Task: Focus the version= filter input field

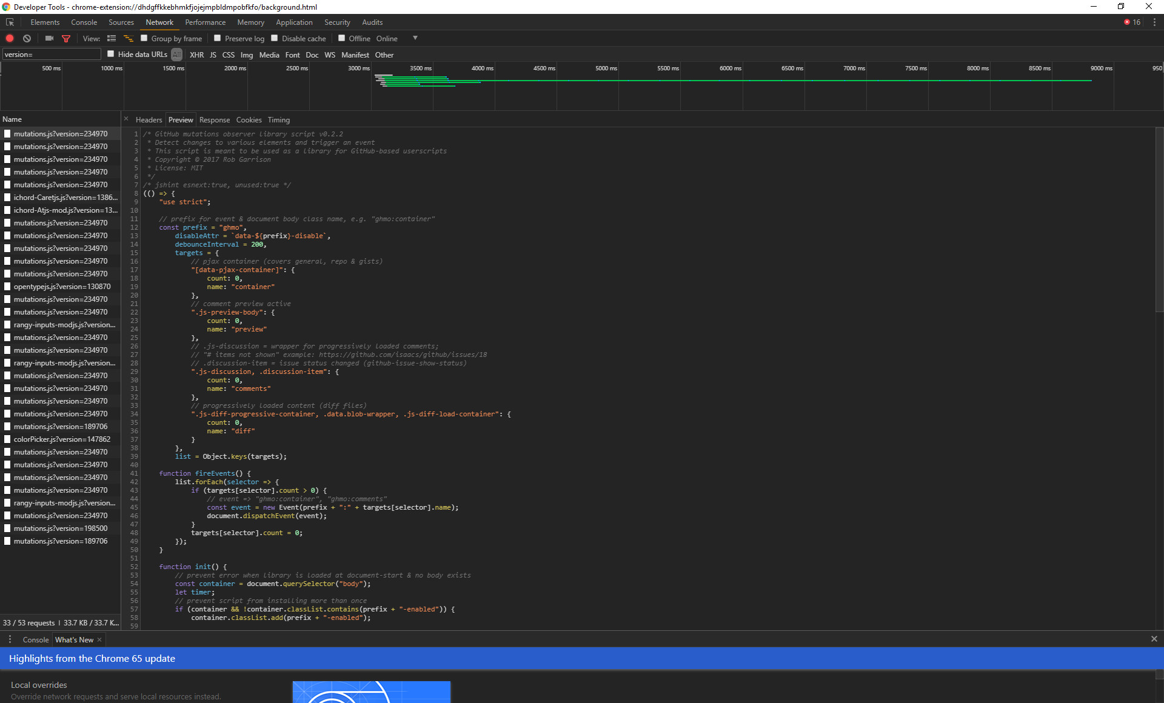Action: 52,55
